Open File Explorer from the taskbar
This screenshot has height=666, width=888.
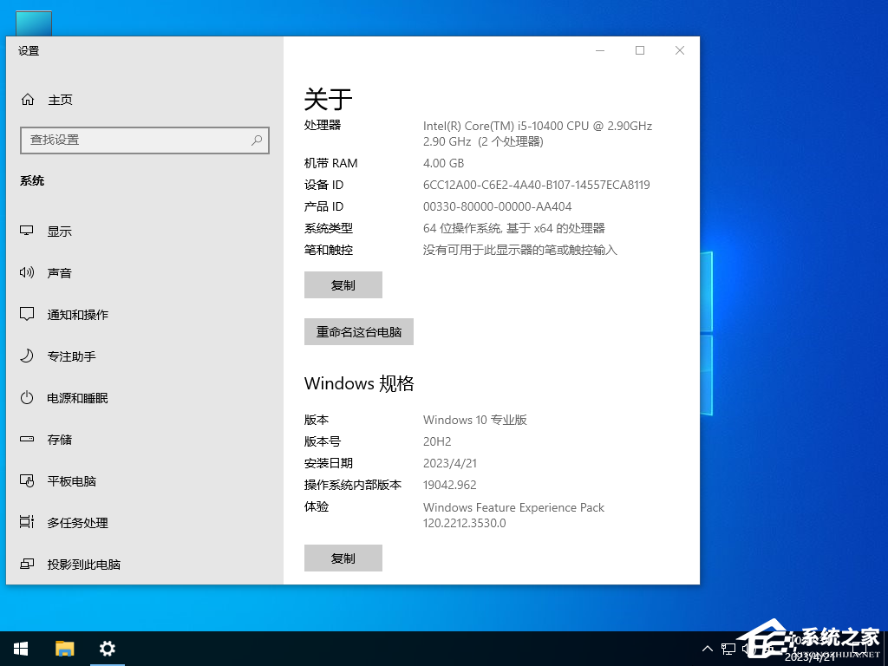click(x=64, y=648)
